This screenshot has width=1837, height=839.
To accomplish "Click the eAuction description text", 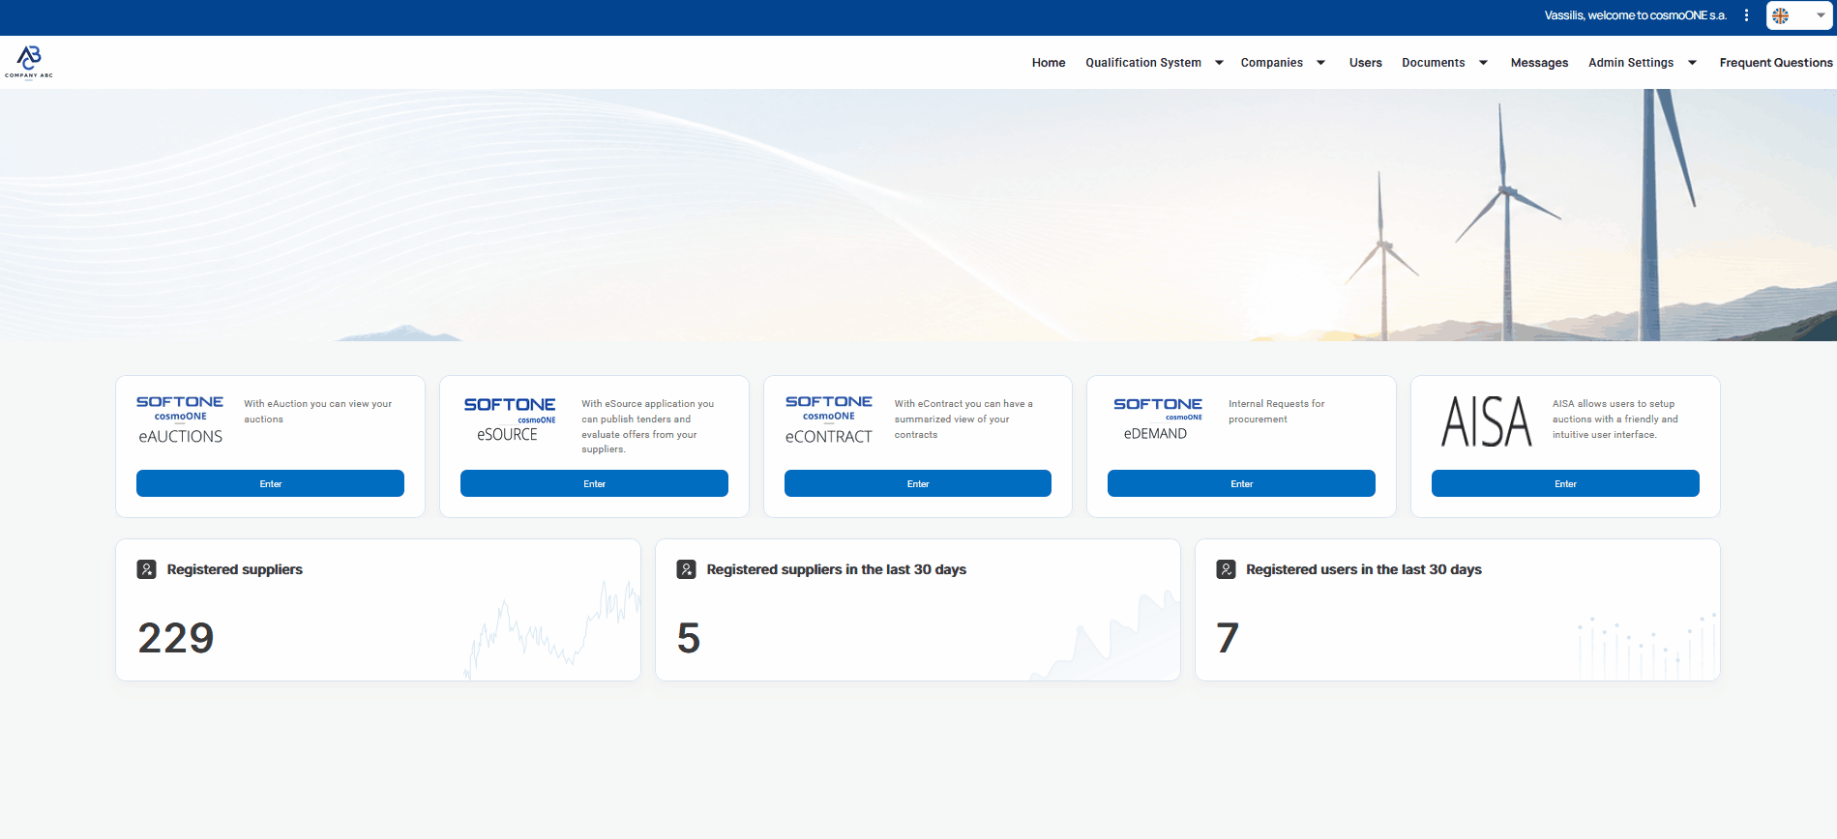I will 318,412.
